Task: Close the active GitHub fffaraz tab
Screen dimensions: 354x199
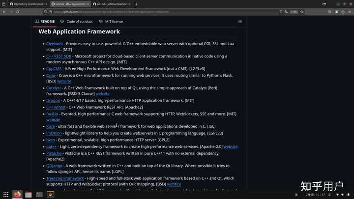Action: [x=88, y=4]
